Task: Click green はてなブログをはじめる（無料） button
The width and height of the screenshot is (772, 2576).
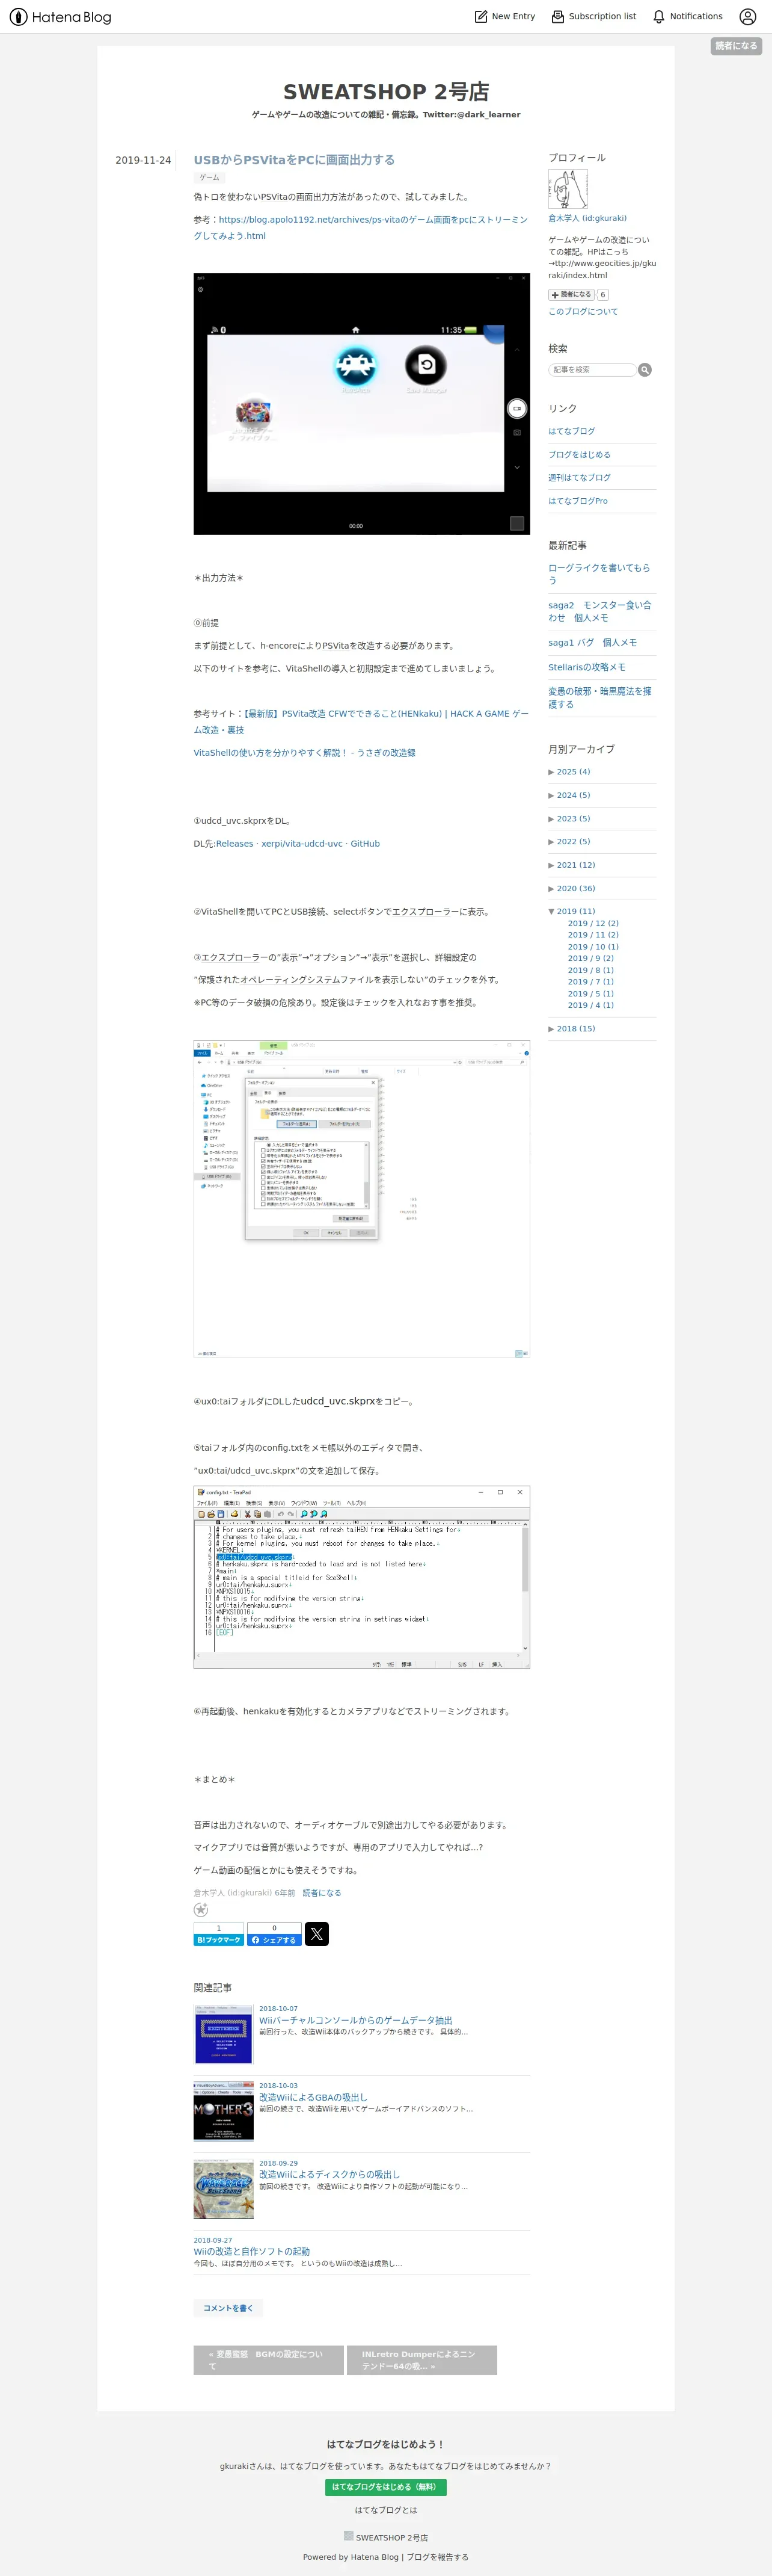Action: click(x=385, y=2487)
